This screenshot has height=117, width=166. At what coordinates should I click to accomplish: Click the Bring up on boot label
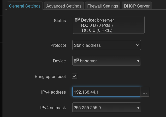[x=50, y=77]
